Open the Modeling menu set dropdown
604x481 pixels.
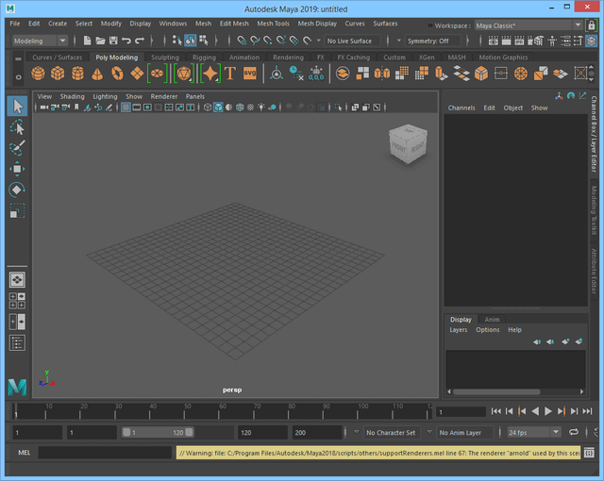tap(40, 41)
